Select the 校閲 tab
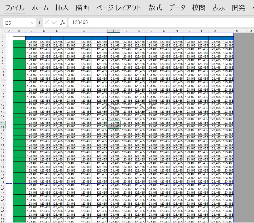The image size is (254, 223). tap(199, 8)
